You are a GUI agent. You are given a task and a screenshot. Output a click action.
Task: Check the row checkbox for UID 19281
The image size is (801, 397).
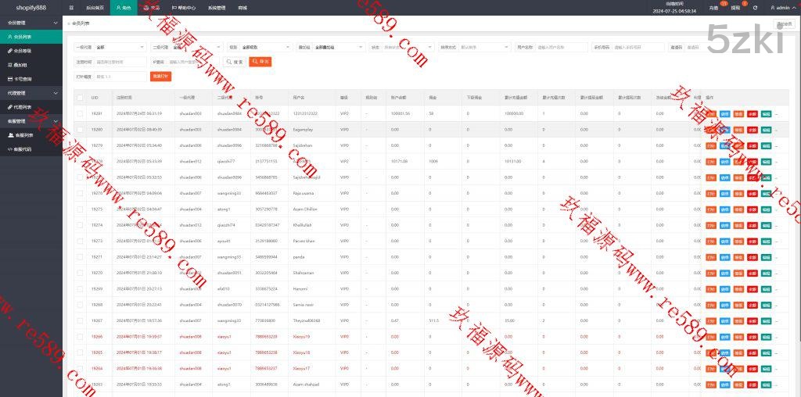point(80,113)
